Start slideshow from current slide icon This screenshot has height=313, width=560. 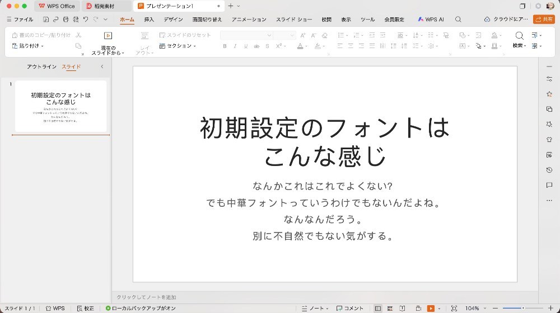click(x=108, y=35)
